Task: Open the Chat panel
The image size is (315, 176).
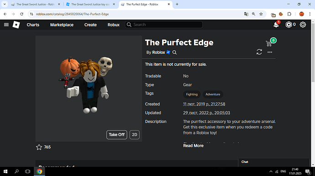Action: 274,162
